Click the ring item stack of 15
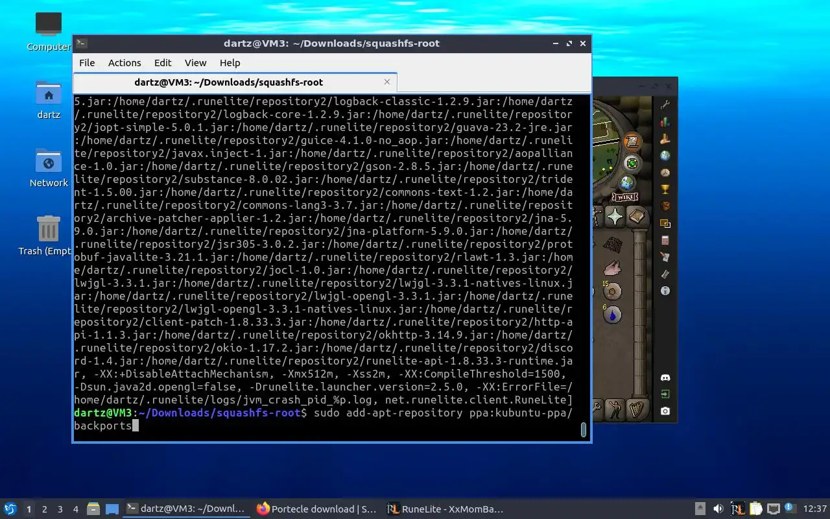This screenshot has width=830, height=519. 612,291
